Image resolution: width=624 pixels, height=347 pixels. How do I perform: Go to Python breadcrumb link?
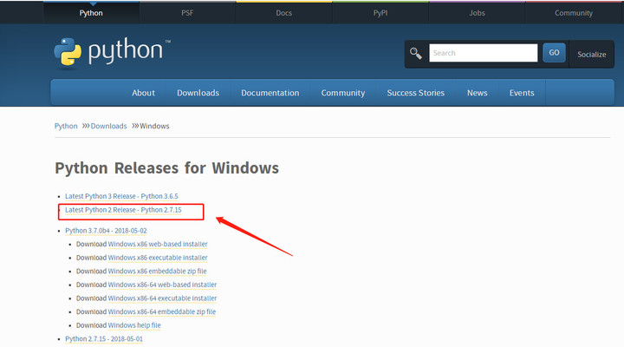(x=66, y=126)
